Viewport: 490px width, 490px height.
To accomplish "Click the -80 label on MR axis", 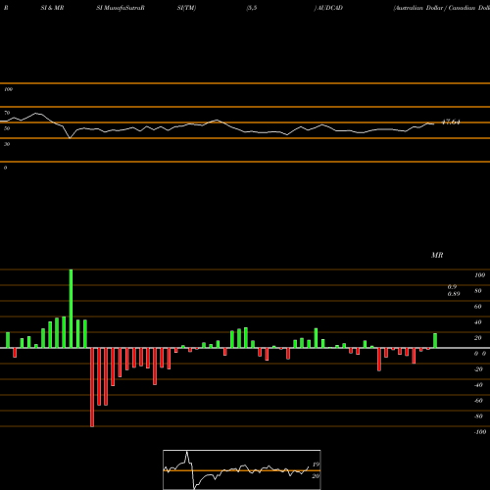I will point(478,416).
